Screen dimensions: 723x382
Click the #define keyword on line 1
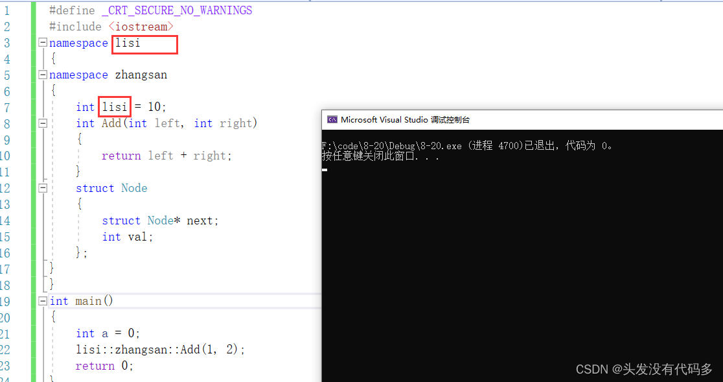pyautogui.click(x=72, y=10)
